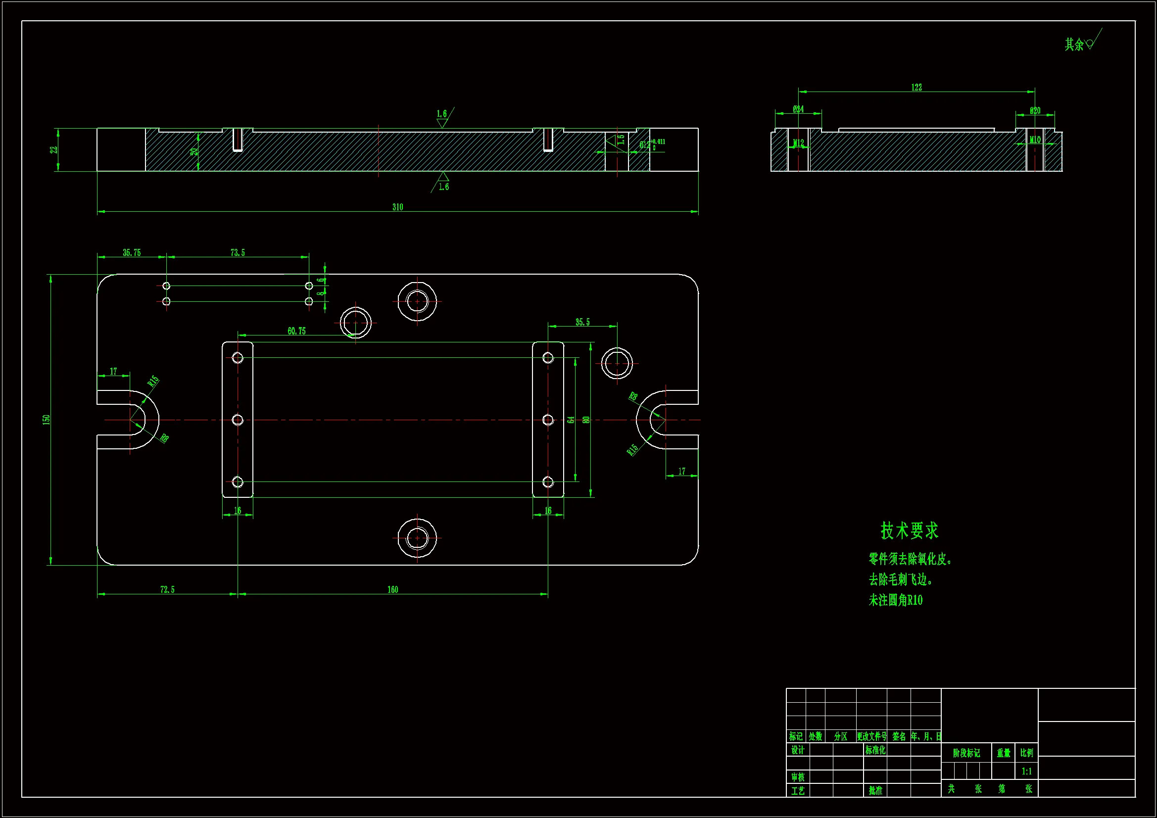Click the 标准化 cell in title block

875,751
